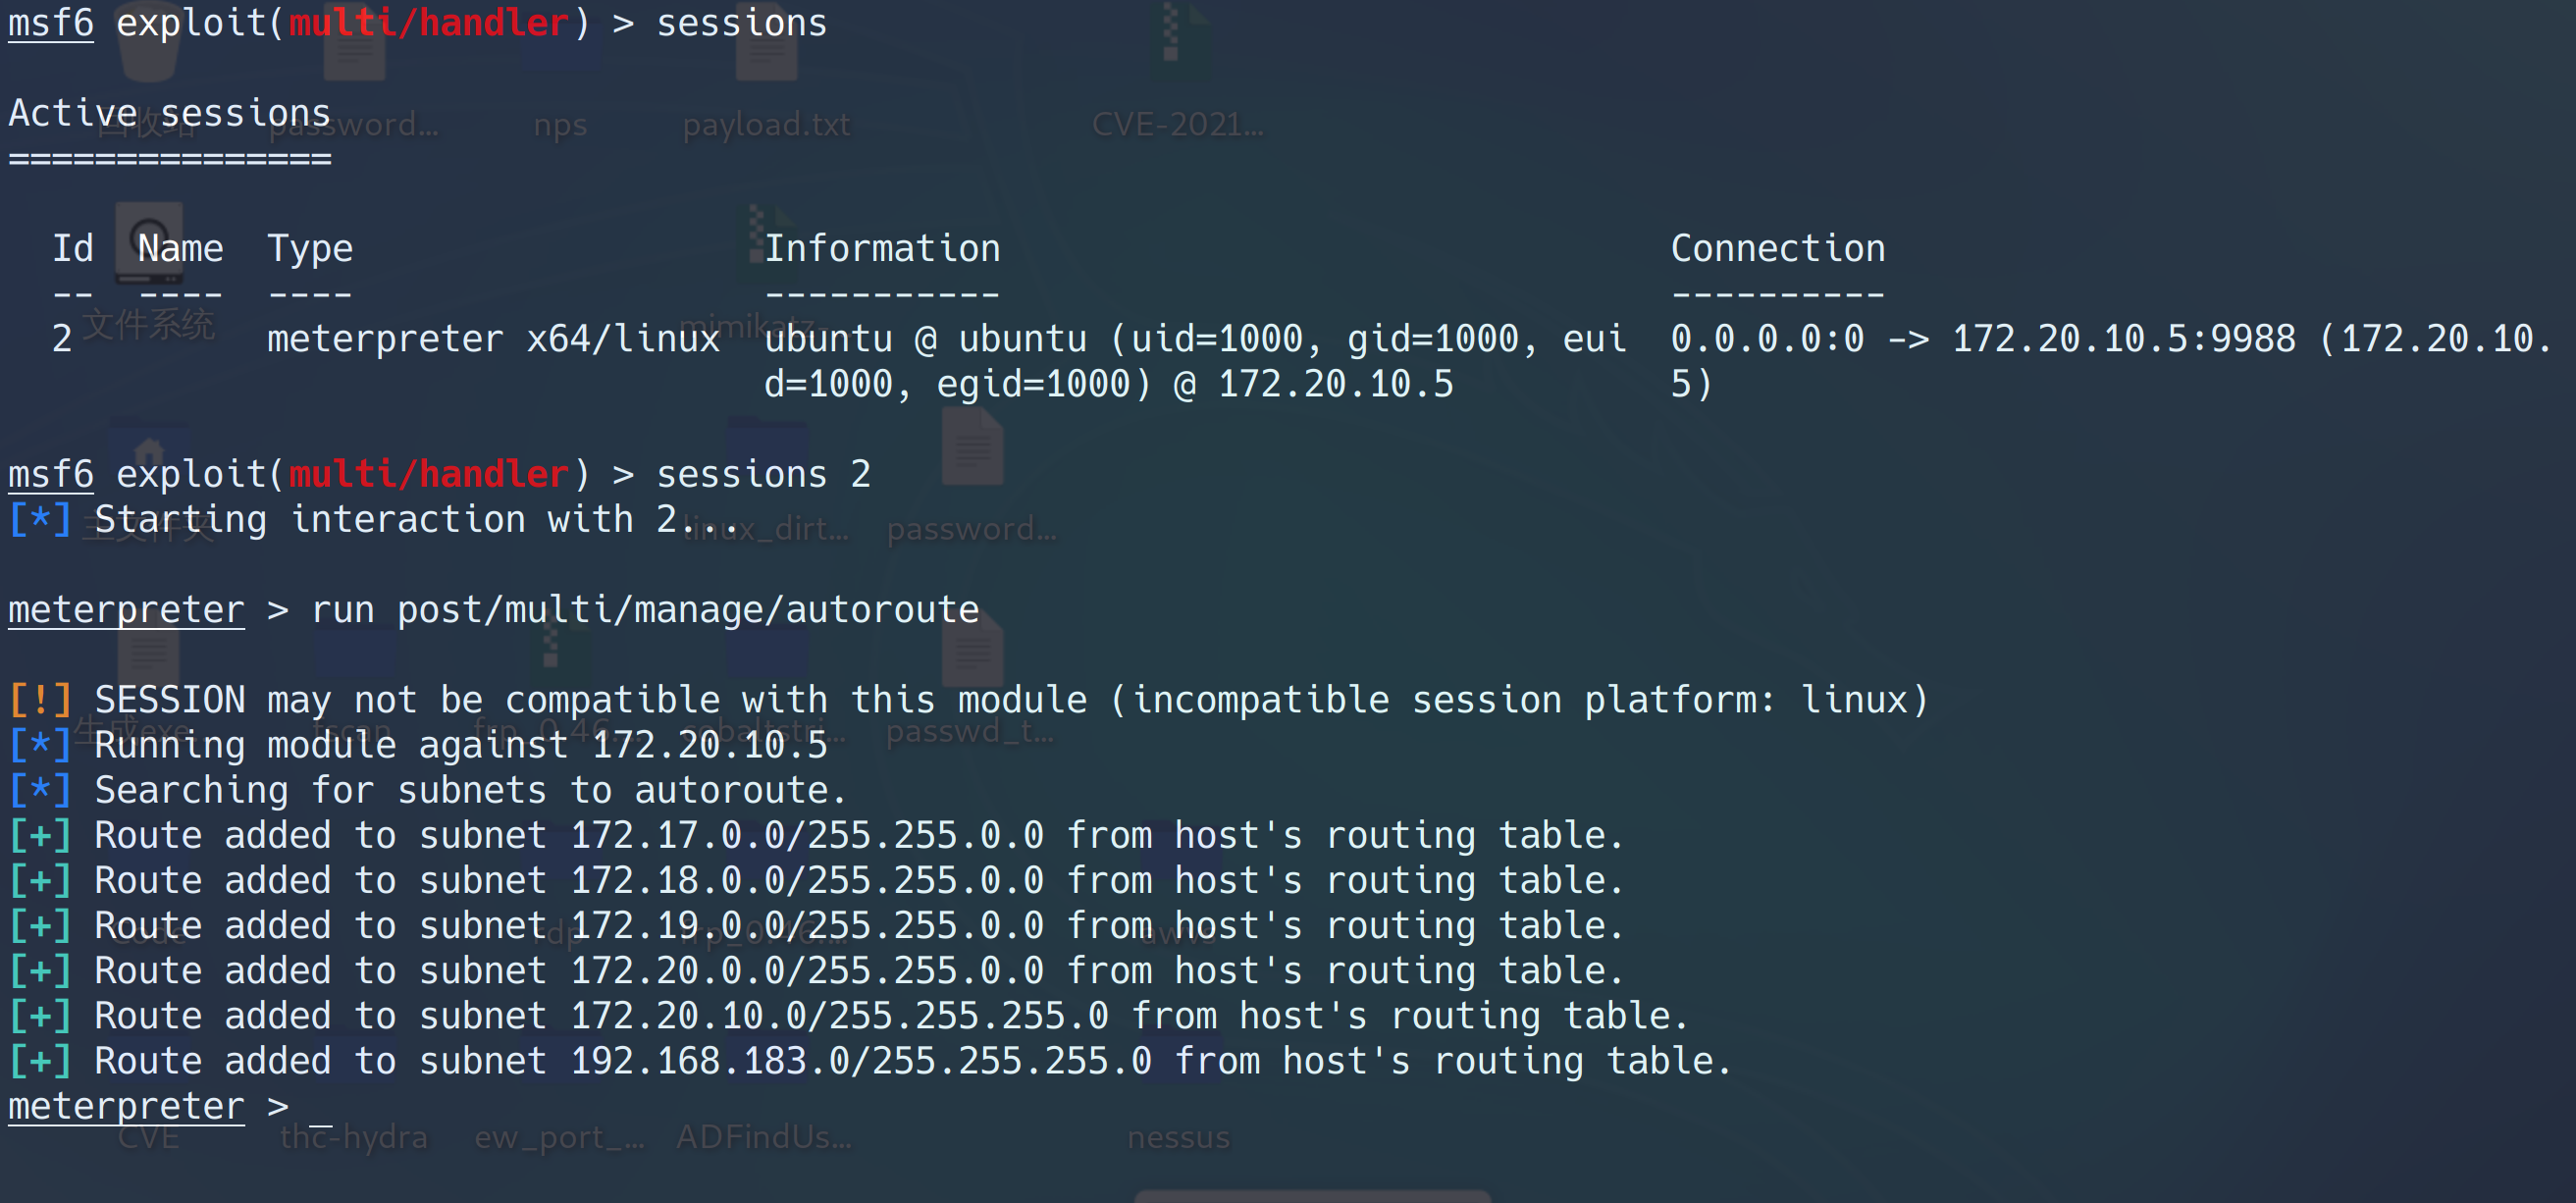The width and height of the screenshot is (2576, 1203).
Task: Click the 'Connection' column header
Action: coord(1777,248)
